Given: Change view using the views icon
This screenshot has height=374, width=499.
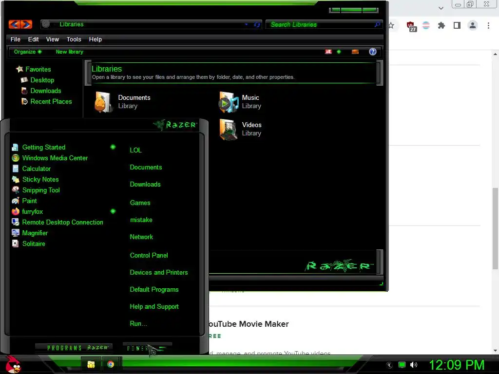Looking at the screenshot, I should pos(328,52).
